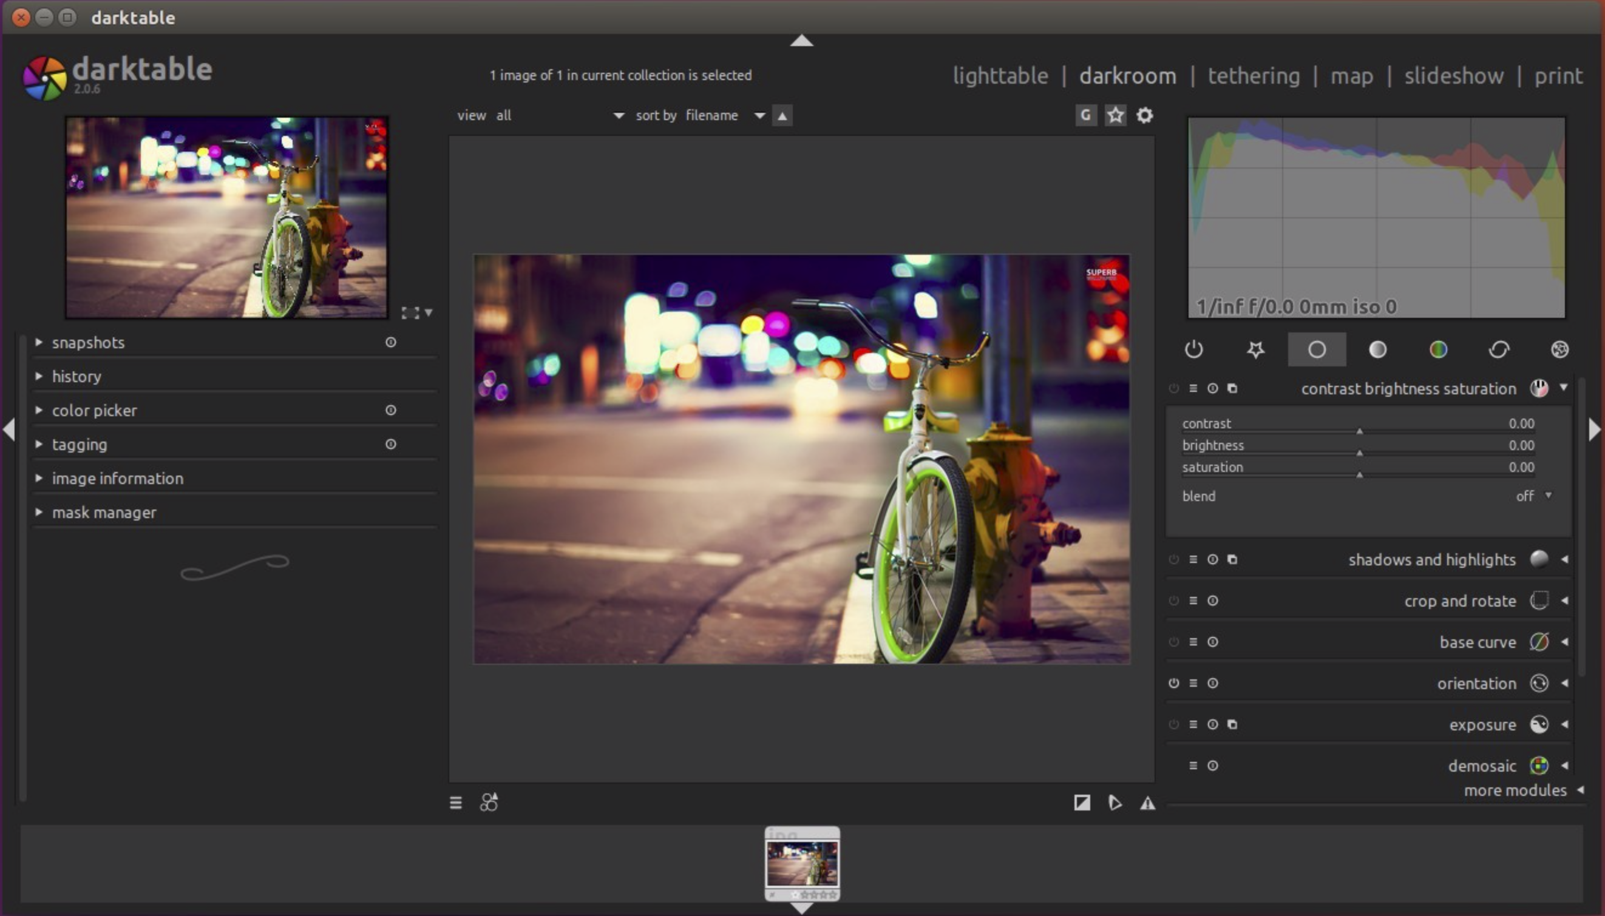
Task: Expand the history panel
Action: pos(76,376)
